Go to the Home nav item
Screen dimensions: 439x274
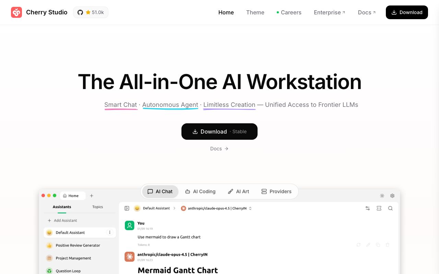coord(226,12)
